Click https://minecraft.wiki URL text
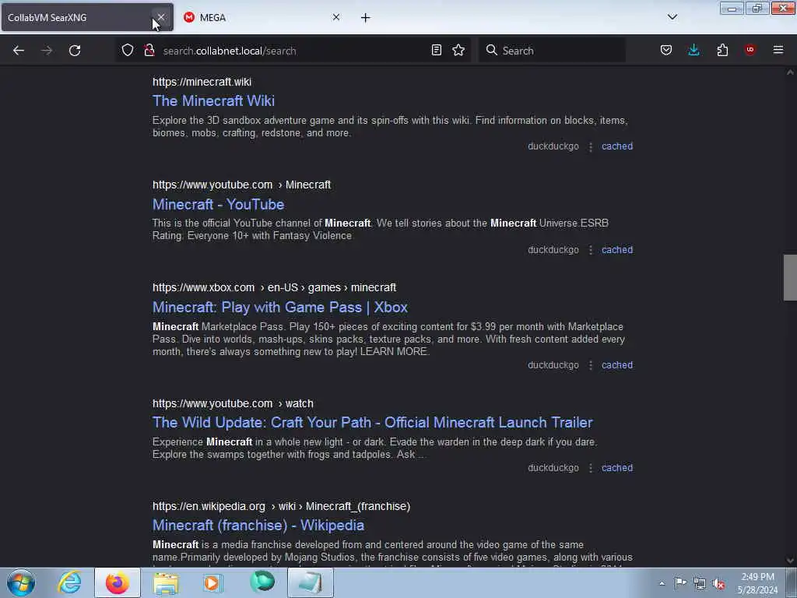This screenshot has width=797, height=598. tap(202, 82)
